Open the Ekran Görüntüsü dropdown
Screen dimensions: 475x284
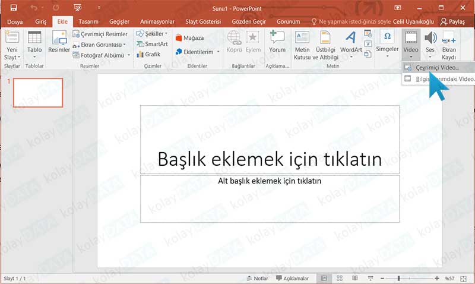point(99,45)
